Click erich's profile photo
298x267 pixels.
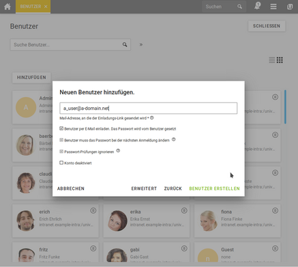pyautogui.click(x=26, y=221)
